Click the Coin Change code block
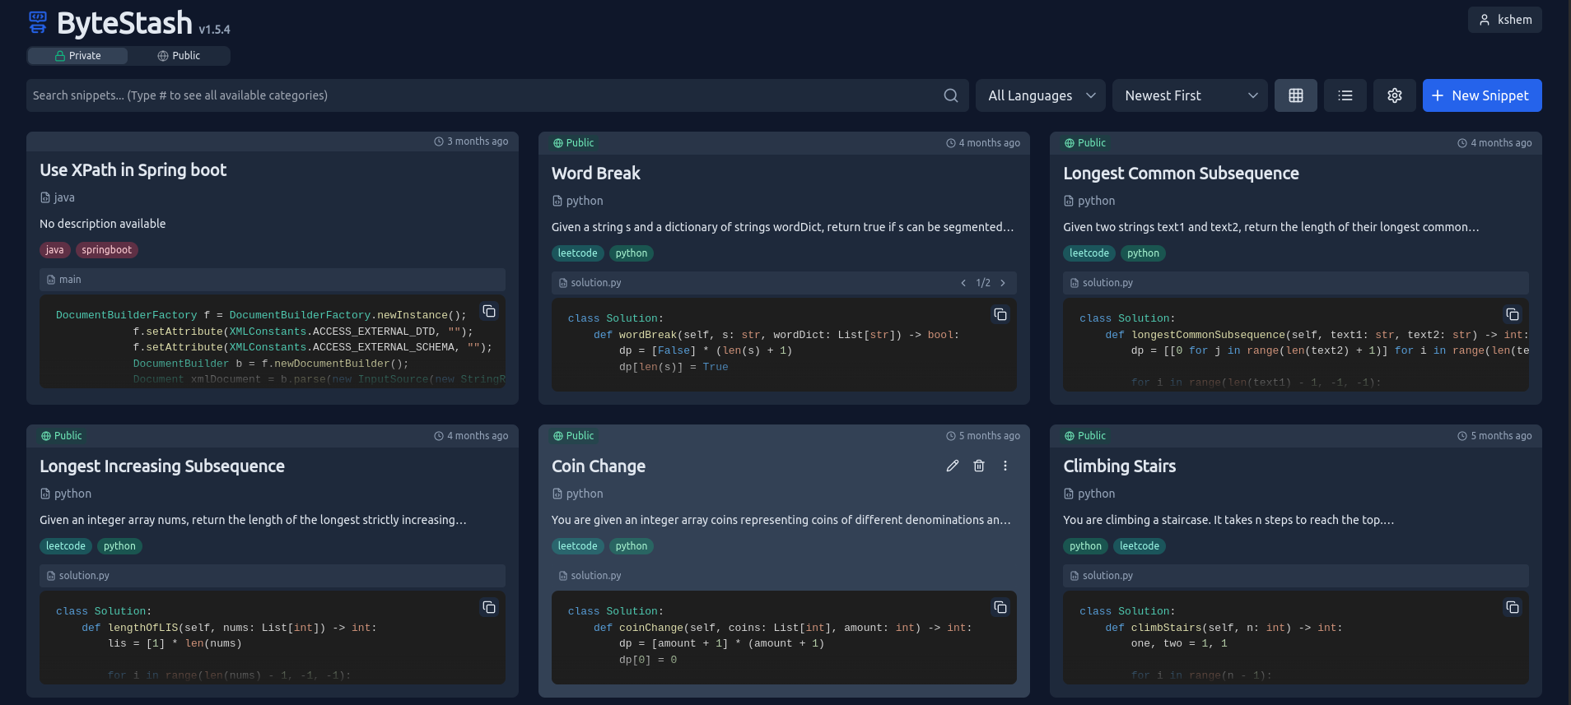 coord(784,638)
